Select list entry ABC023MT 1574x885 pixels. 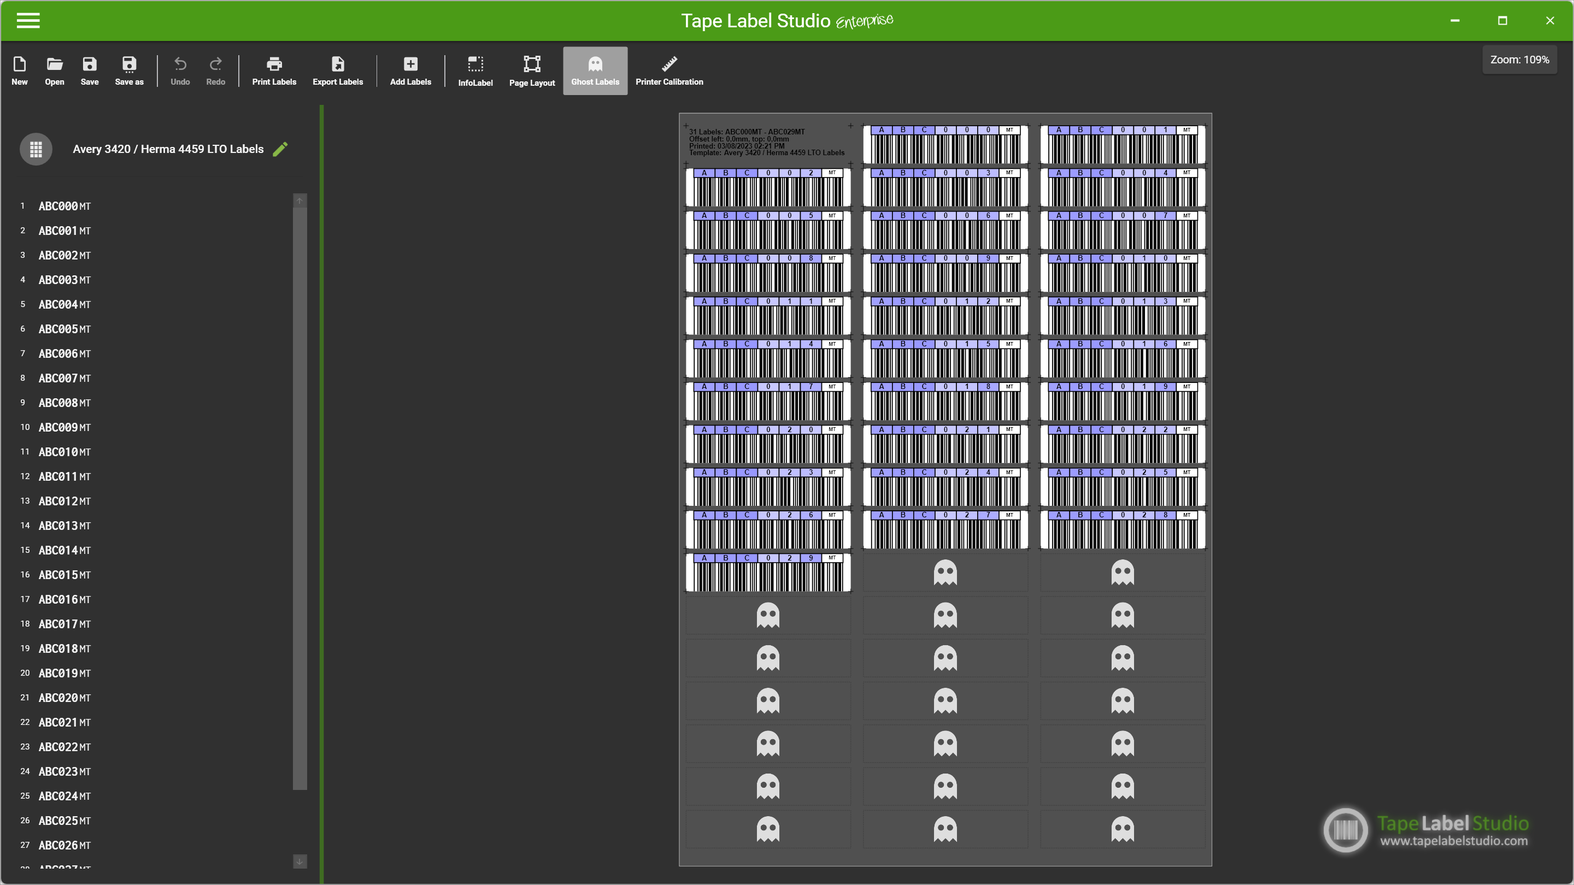64,771
